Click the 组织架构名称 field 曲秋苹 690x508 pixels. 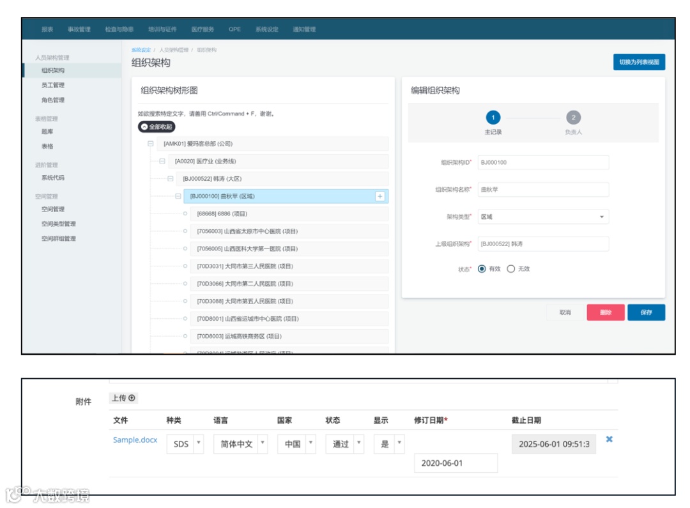(x=544, y=190)
